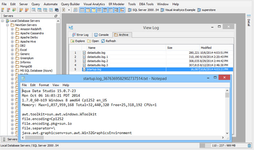This screenshot has width=254, height=150.
Task: Open Notepad's Format menu
Action: (44, 85)
